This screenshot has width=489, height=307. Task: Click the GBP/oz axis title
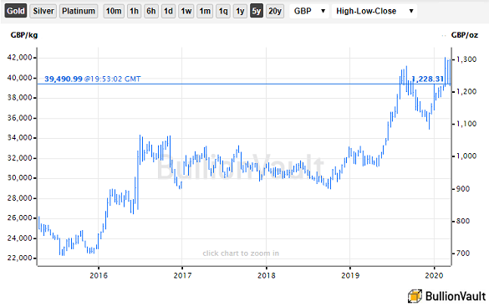pyautogui.click(x=465, y=35)
